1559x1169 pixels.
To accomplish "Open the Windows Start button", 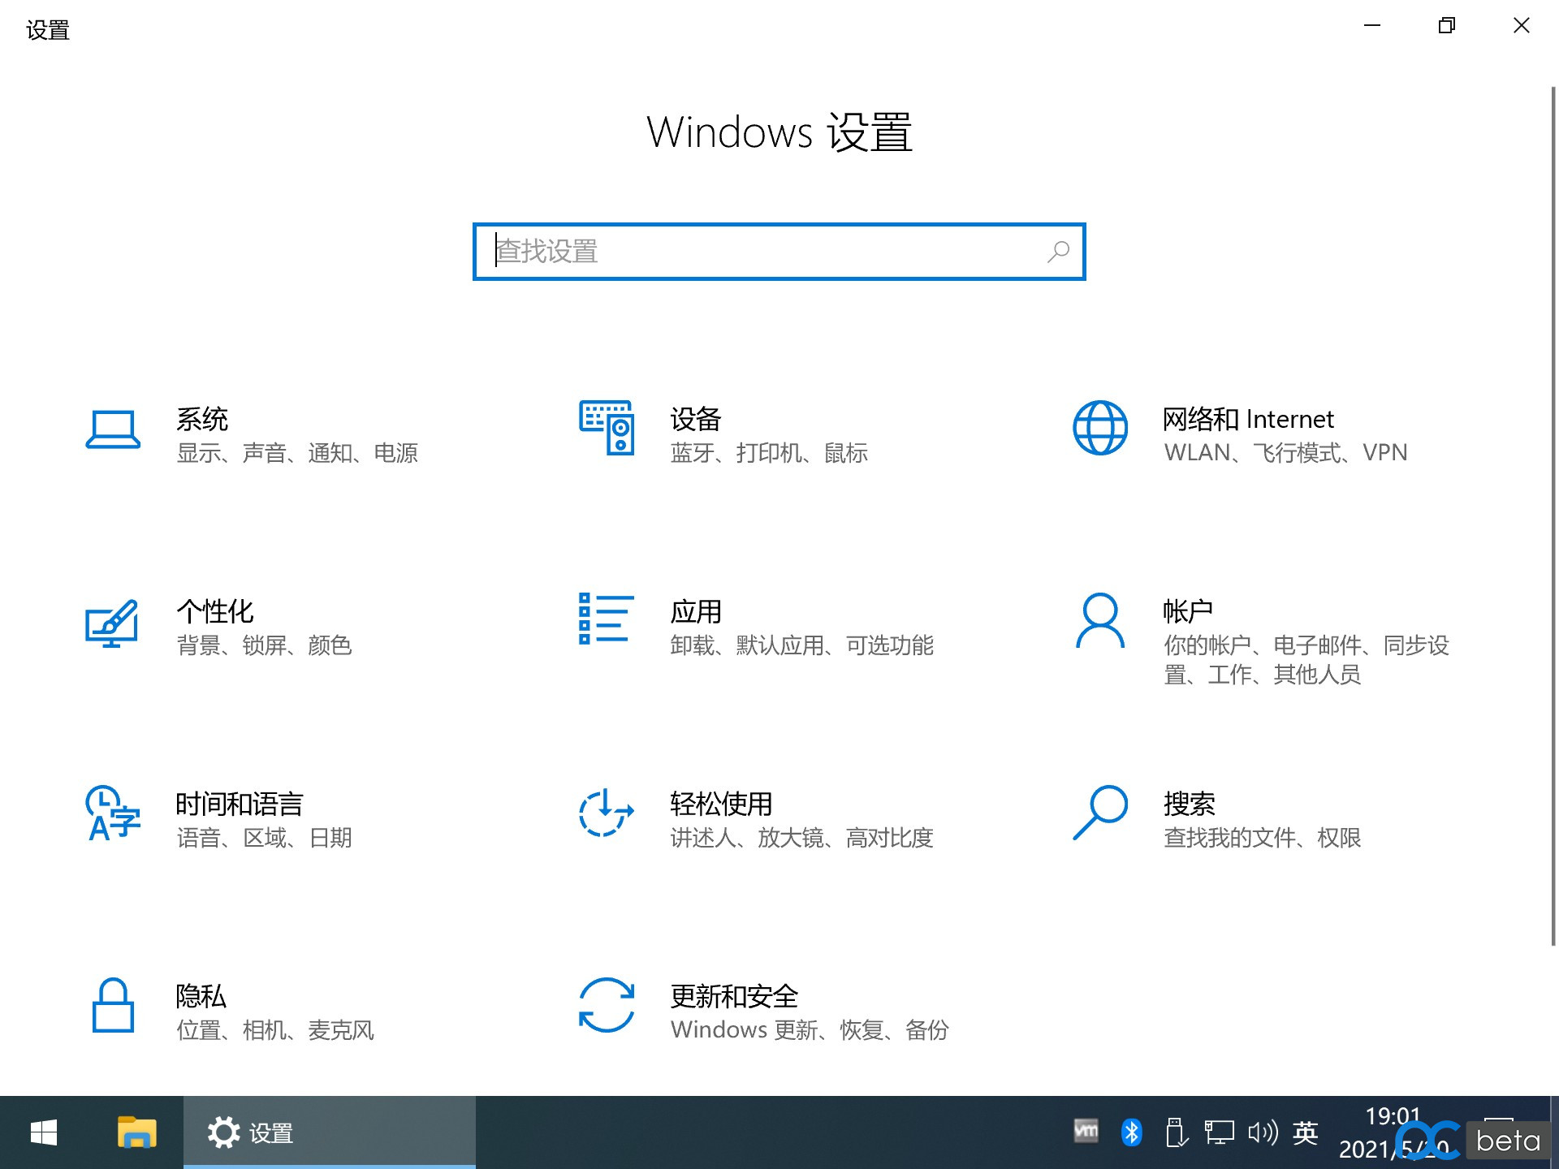I will click(44, 1132).
